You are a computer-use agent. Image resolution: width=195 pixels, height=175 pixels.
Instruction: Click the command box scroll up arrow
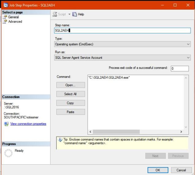click(186, 78)
